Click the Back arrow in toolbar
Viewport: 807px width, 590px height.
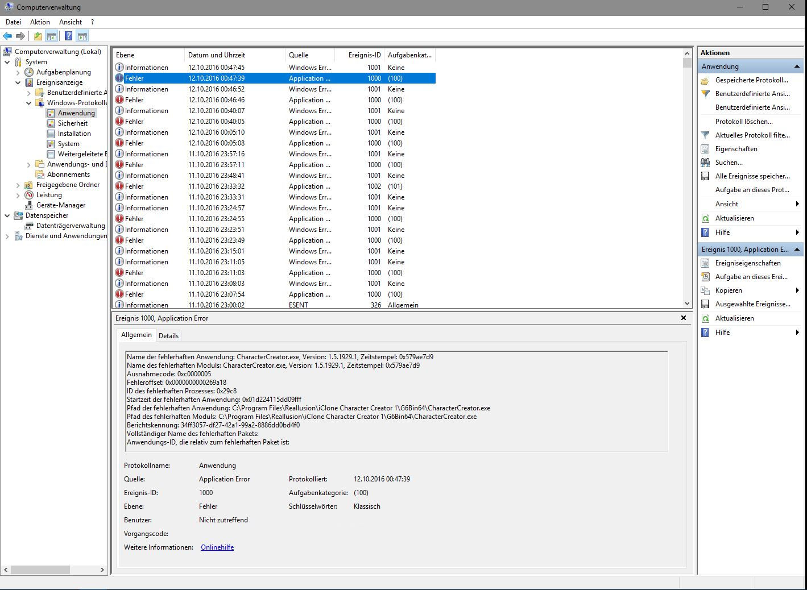click(7, 36)
